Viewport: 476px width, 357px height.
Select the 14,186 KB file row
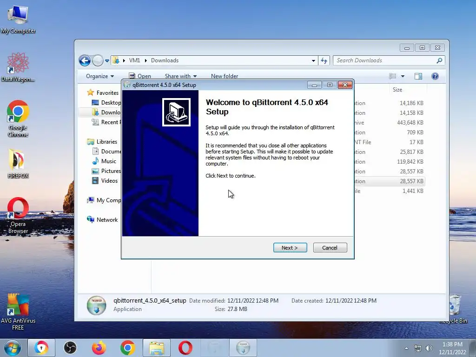(390, 103)
